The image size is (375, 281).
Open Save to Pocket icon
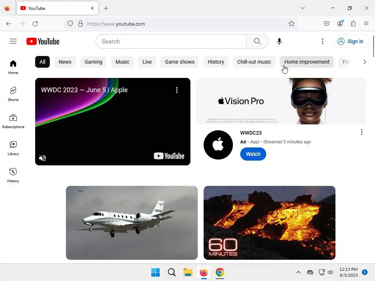(x=326, y=23)
